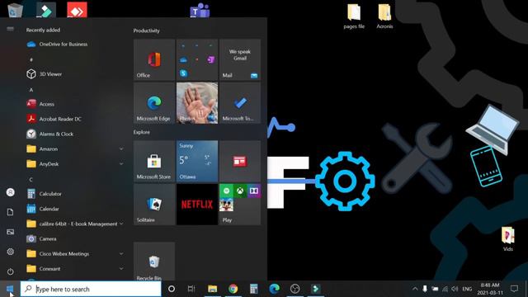Show hidden system tray icons

point(415,289)
